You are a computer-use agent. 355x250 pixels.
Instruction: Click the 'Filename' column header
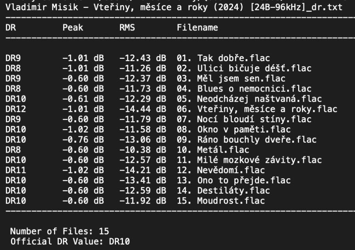point(197,28)
